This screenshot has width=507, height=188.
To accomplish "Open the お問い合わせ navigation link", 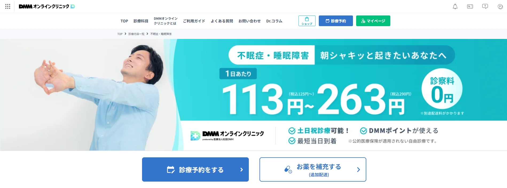I will [x=250, y=21].
